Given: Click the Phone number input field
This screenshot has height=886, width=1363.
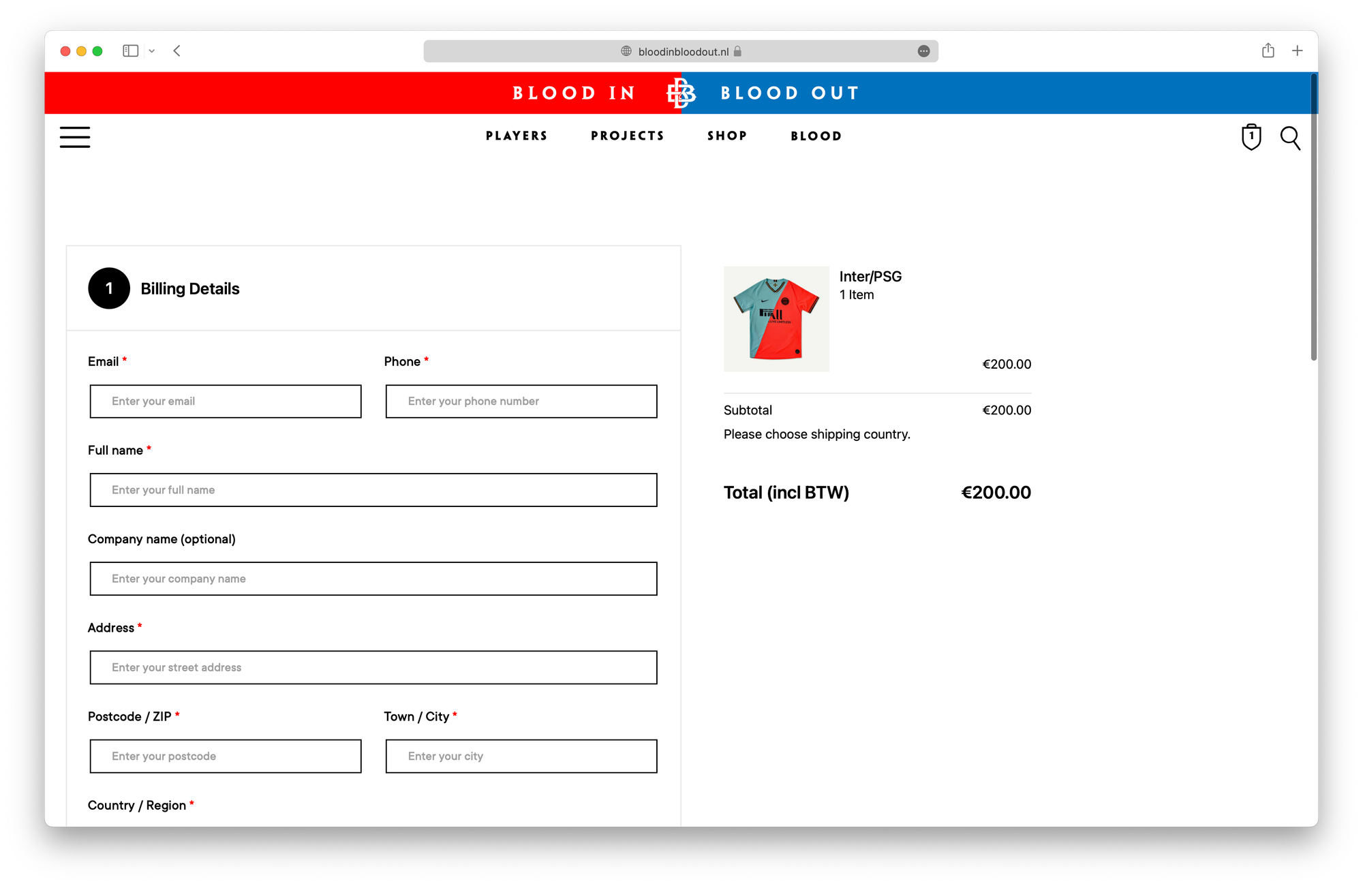Looking at the screenshot, I should coord(521,401).
